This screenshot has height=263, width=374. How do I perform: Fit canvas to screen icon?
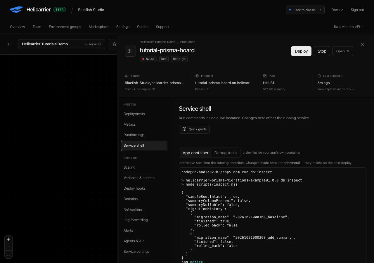click(x=8, y=255)
